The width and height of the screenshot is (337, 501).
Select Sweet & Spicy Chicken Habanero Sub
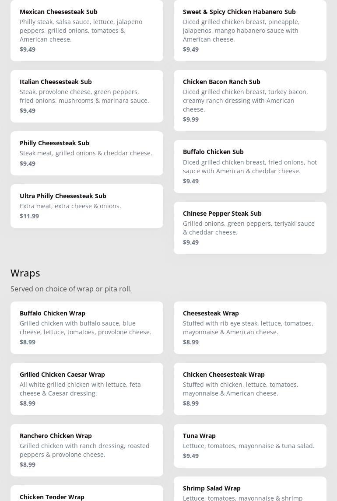pos(250,30)
